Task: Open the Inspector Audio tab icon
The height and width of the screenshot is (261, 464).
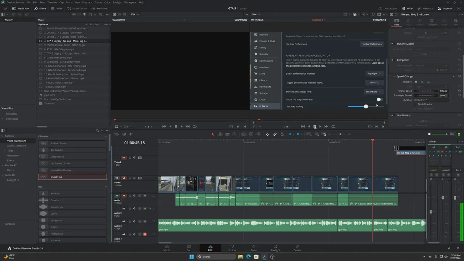Action: pos(408,22)
